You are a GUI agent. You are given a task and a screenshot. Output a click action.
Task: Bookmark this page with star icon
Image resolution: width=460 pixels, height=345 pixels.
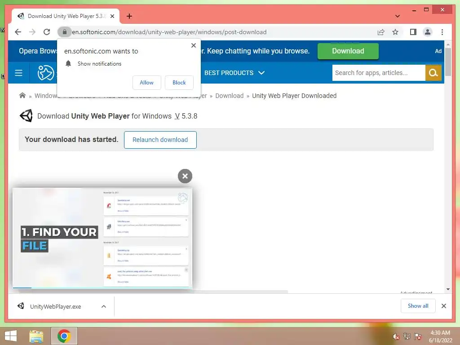[x=395, y=32]
